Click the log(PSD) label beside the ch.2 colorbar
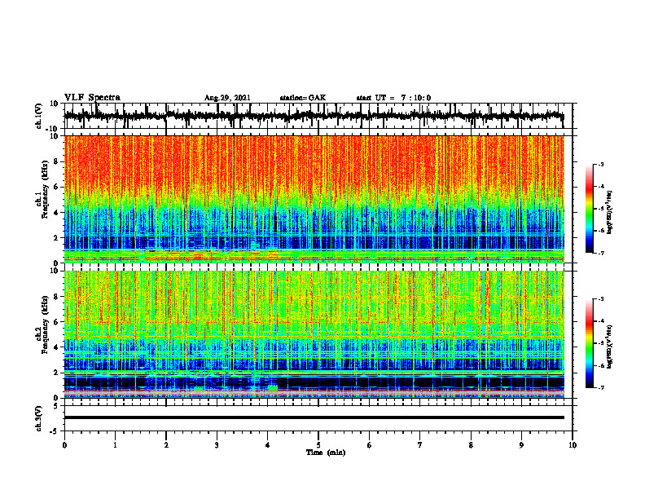645x499 pixels. click(x=610, y=347)
